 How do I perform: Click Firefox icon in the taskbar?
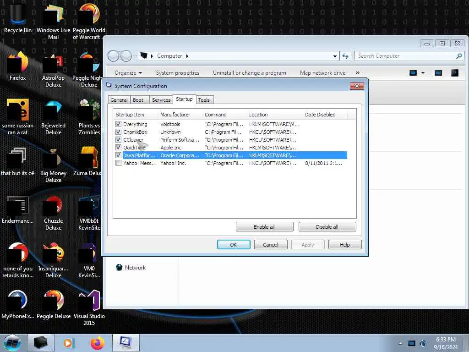[98, 343]
